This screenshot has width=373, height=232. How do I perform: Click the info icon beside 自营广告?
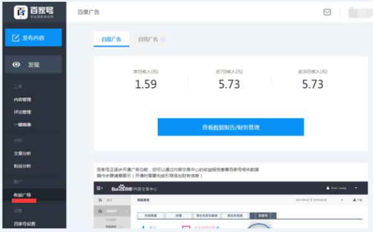pos(163,40)
